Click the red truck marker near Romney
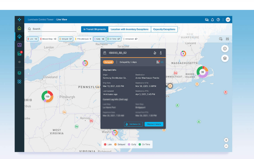 coord(91,121)
